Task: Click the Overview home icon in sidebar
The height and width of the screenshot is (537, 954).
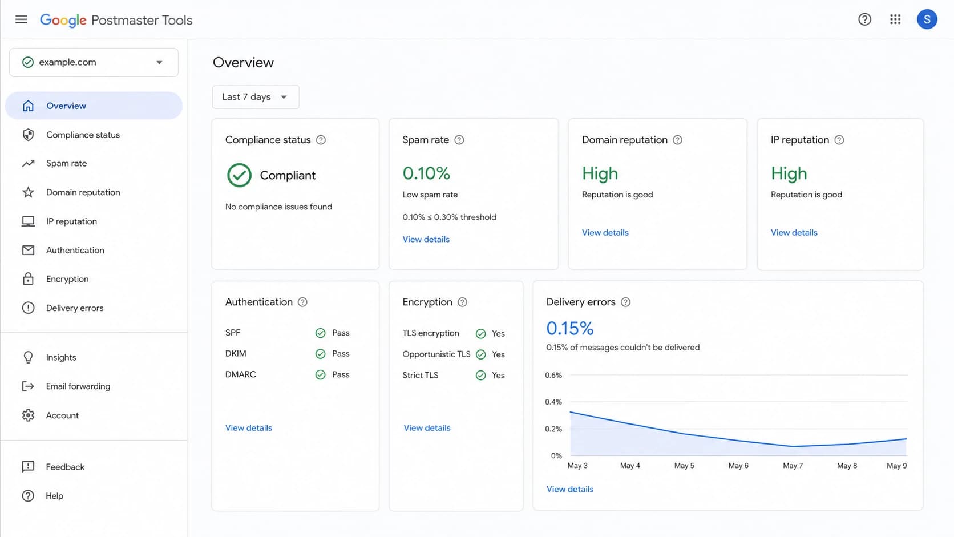Action: [x=28, y=106]
